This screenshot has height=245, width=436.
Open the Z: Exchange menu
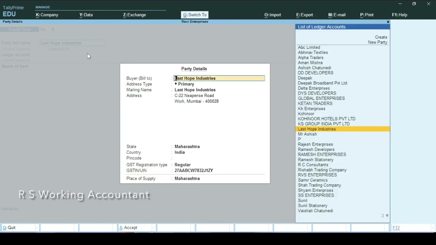click(x=134, y=15)
